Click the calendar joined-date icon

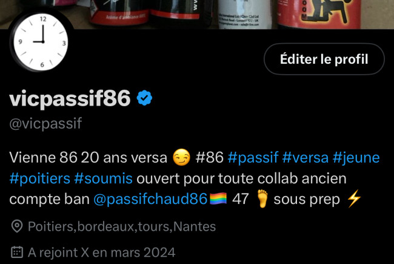(17, 252)
